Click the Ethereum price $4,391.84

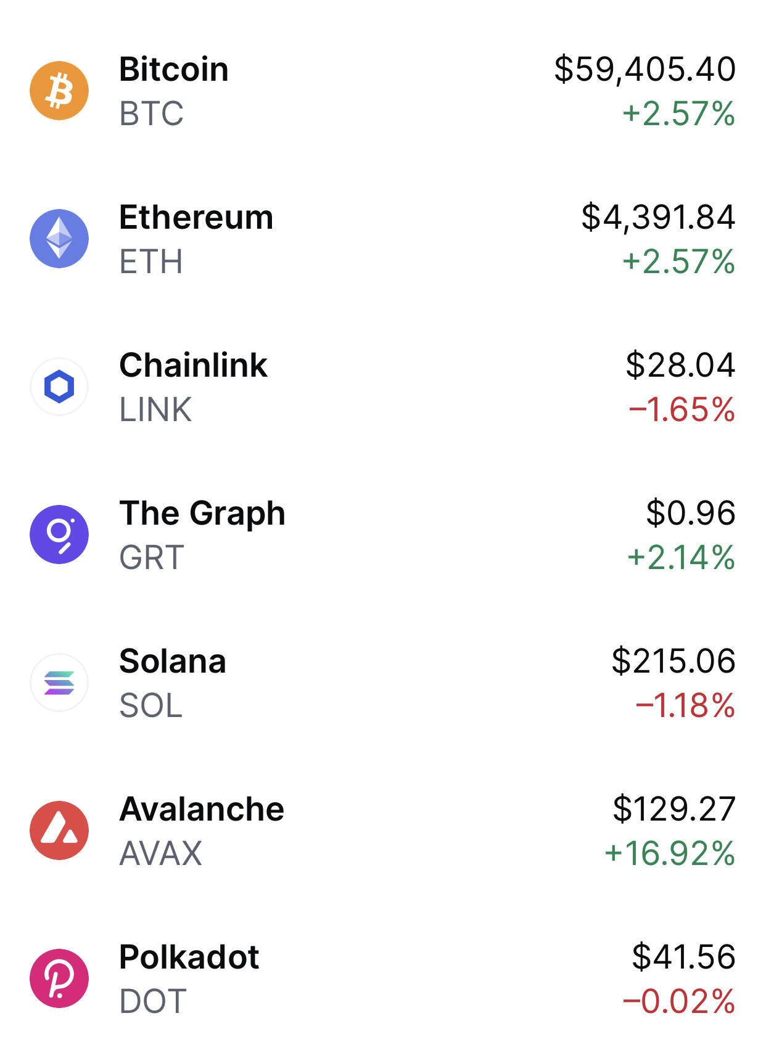click(x=658, y=217)
